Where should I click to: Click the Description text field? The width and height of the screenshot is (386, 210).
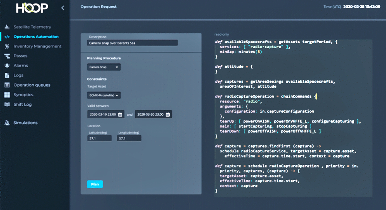[132, 43]
